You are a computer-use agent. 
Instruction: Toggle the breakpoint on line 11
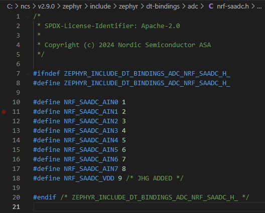4,112
